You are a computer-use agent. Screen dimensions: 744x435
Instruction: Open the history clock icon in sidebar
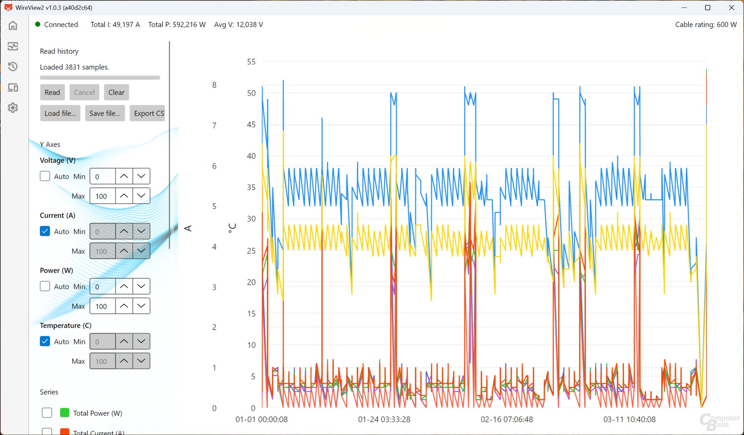(x=13, y=66)
